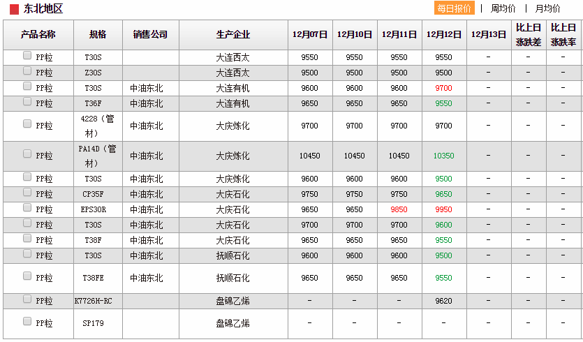The height and width of the screenshot is (342, 583).
Task: Toggle the PA14D（管材） row checkbox
Action: pos(27,154)
